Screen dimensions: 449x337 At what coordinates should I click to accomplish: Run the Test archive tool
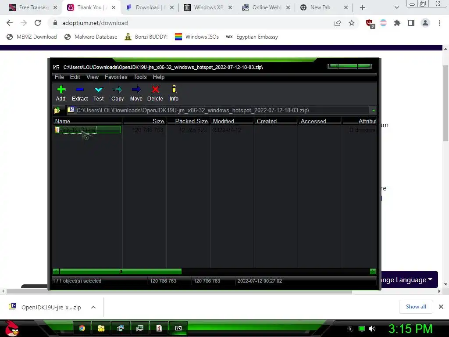(x=99, y=93)
